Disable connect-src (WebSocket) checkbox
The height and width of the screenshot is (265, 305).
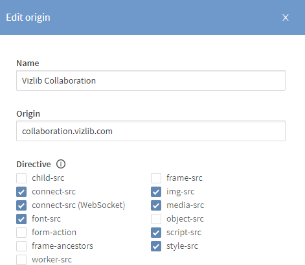pyautogui.click(x=21, y=205)
